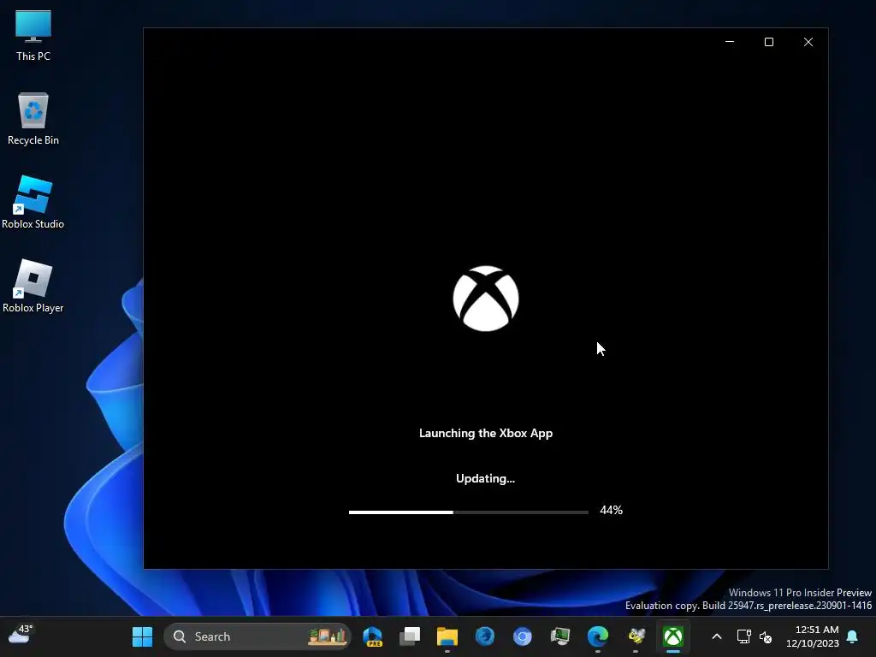Maximize the Xbox launcher window
Screen dimensions: 876x657
[x=769, y=42]
